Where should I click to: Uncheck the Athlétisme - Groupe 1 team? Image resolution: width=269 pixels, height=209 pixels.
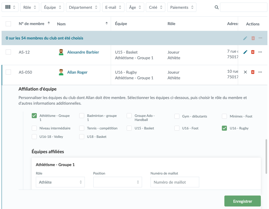pyautogui.click(x=34, y=116)
